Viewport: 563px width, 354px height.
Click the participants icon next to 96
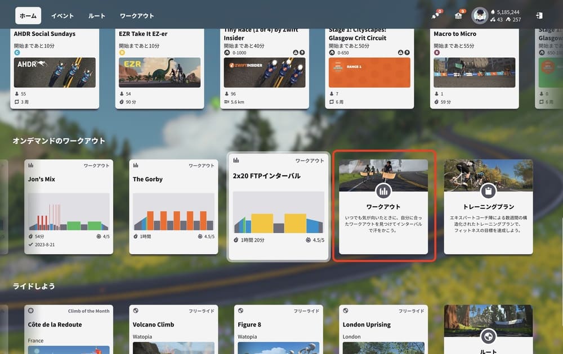click(x=226, y=94)
